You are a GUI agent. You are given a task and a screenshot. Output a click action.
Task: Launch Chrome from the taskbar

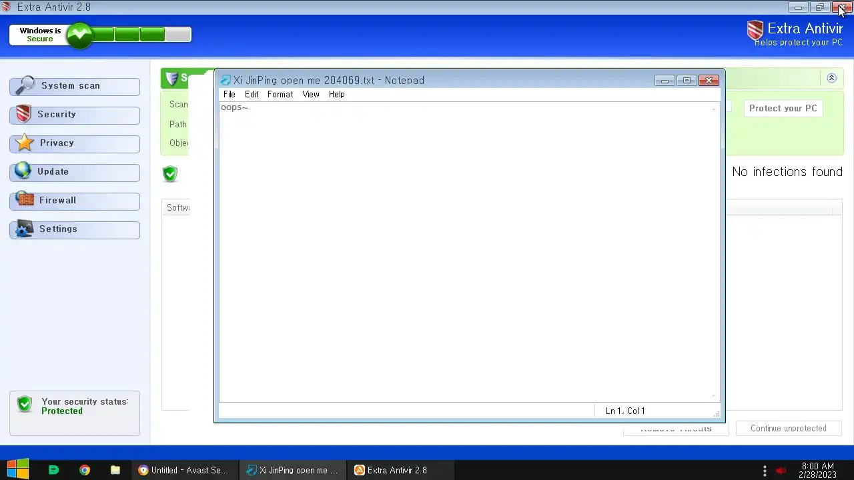point(85,470)
